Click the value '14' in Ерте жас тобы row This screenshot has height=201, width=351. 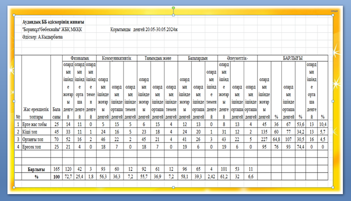click(x=68, y=124)
